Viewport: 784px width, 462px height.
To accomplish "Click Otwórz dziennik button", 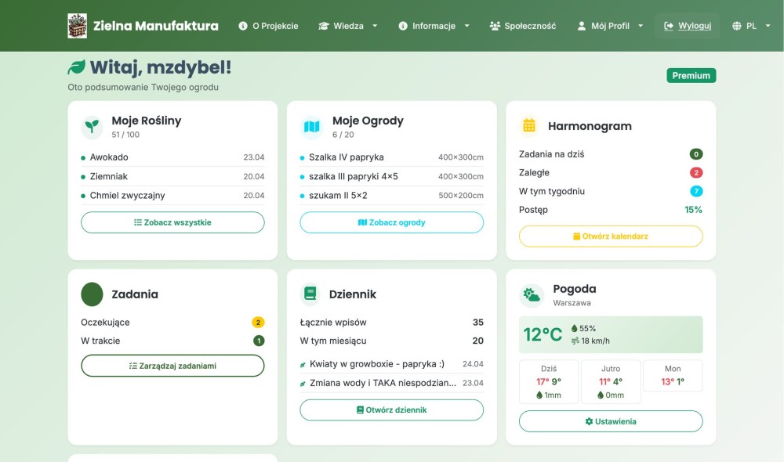I will 391,410.
